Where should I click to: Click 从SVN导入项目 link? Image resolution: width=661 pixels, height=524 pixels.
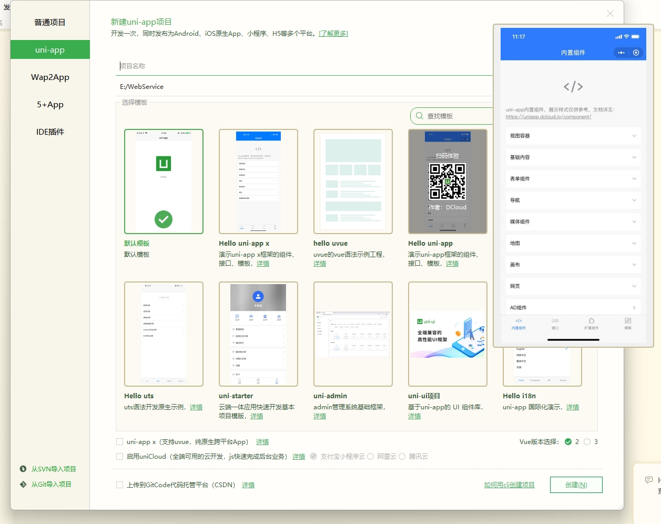(54, 469)
